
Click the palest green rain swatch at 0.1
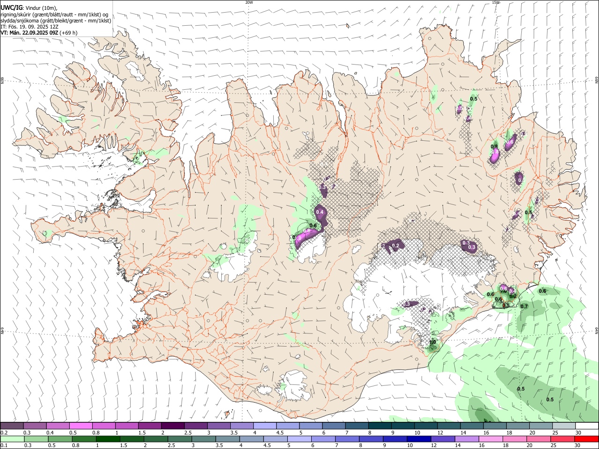pyautogui.click(x=12, y=439)
